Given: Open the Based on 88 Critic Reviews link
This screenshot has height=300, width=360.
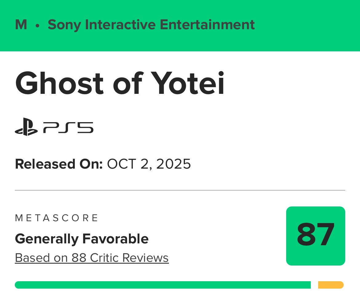Looking at the screenshot, I should [x=92, y=258].
